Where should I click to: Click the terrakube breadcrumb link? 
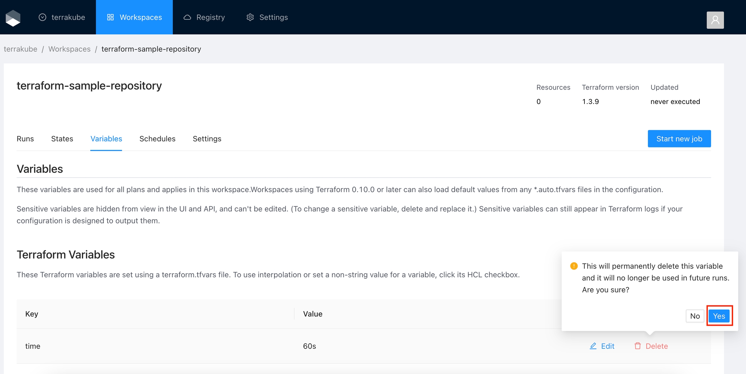tap(20, 49)
